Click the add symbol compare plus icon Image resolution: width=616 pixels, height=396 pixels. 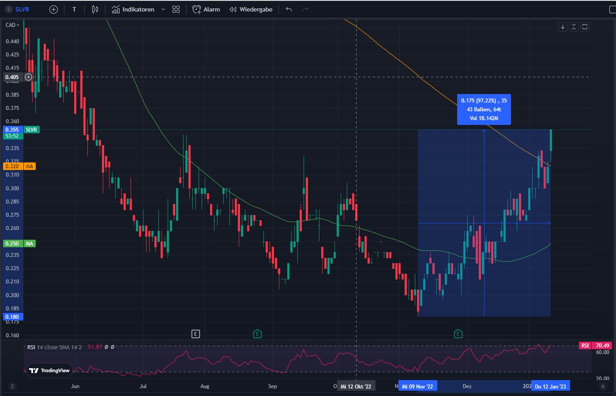click(53, 9)
